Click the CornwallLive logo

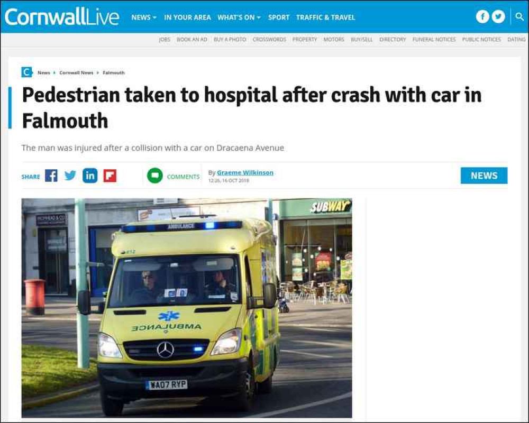pos(62,17)
